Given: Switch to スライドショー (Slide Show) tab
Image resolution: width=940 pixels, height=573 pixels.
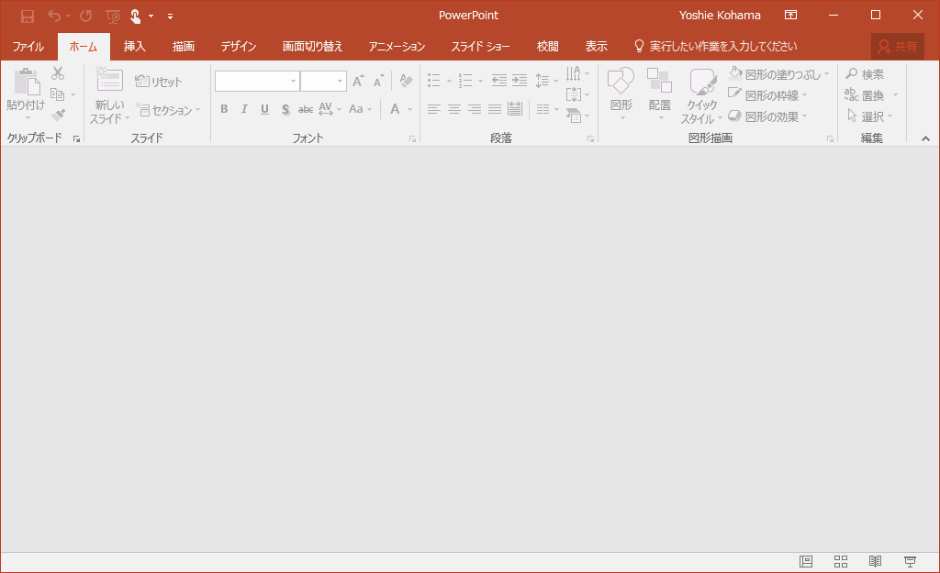Looking at the screenshot, I should click(x=481, y=46).
